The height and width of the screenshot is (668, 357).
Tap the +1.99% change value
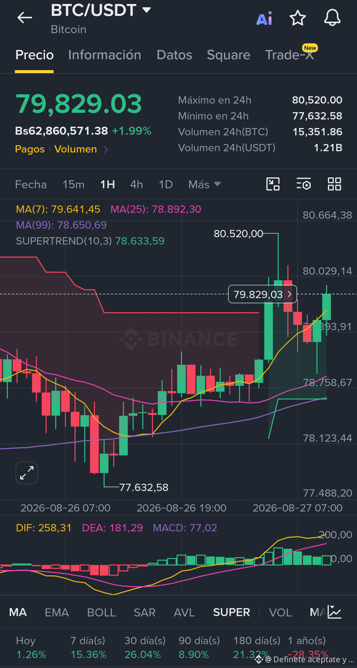pos(132,131)
